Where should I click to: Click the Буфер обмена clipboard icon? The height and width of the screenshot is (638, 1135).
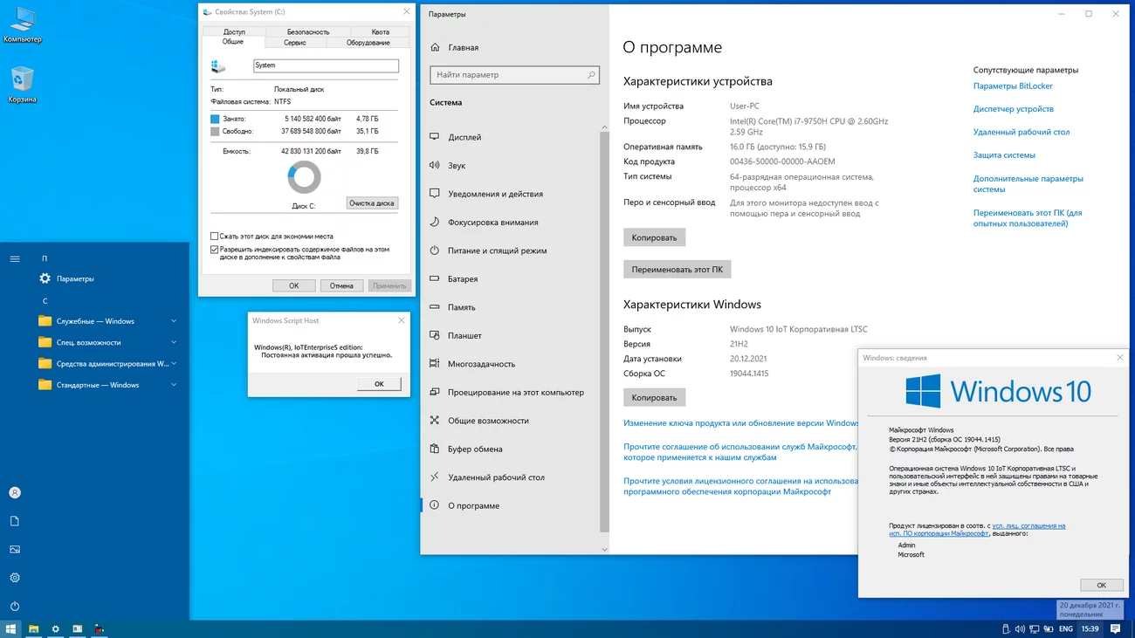pyautogui.click(x=435, y=449)
